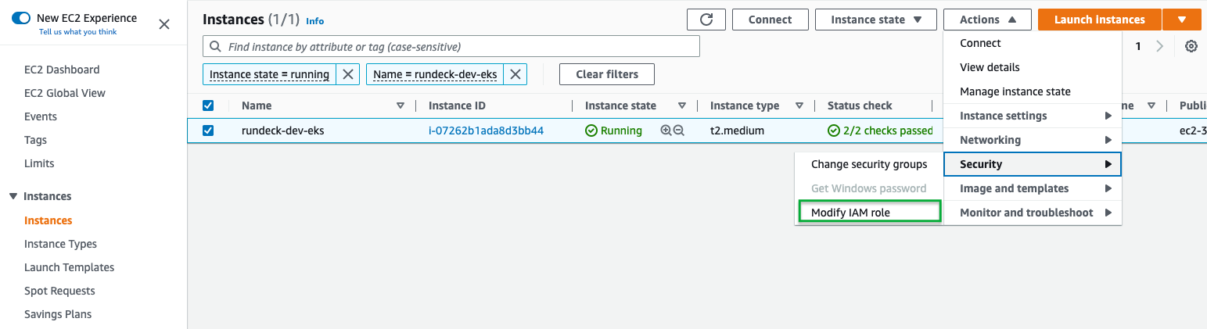Uncheck the select-all header checkbox
This screenshot has height=329, width=1207.
(x=208, y=105)
